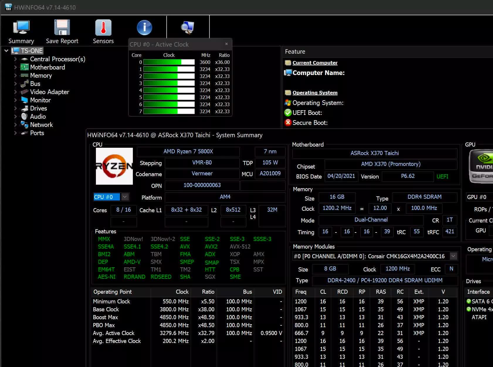Expand the Memory node arrow

[16, 75]
